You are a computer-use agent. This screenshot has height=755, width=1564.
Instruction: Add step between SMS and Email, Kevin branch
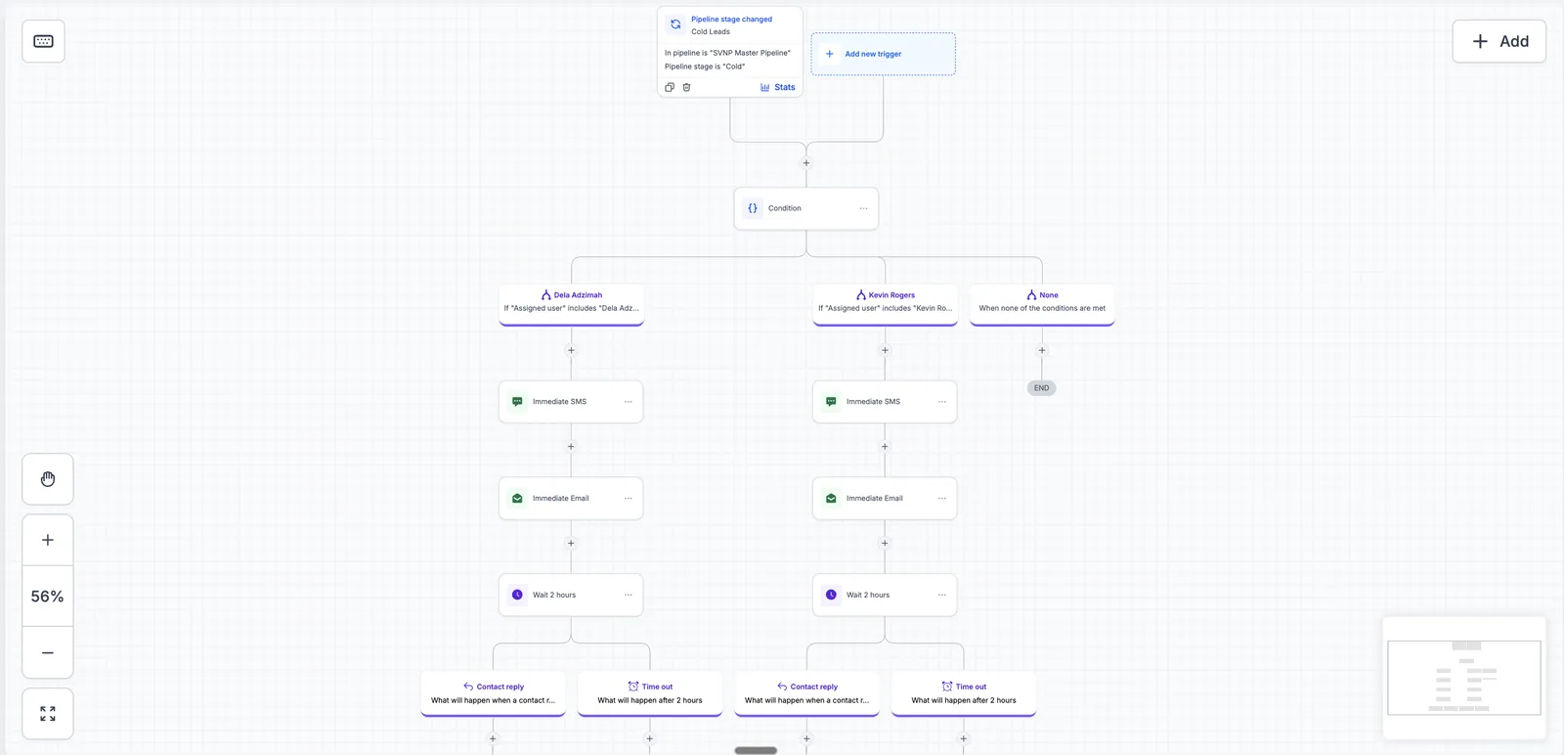click(885, 447)
